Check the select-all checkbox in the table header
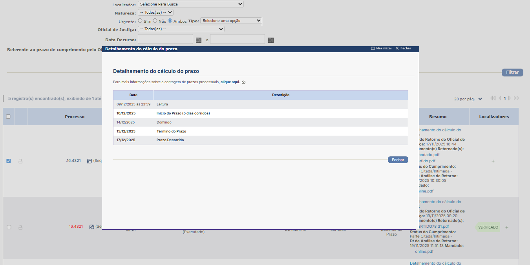Viewport: 530px width, 265px height. pyautogui.click(x=8, y=116)
